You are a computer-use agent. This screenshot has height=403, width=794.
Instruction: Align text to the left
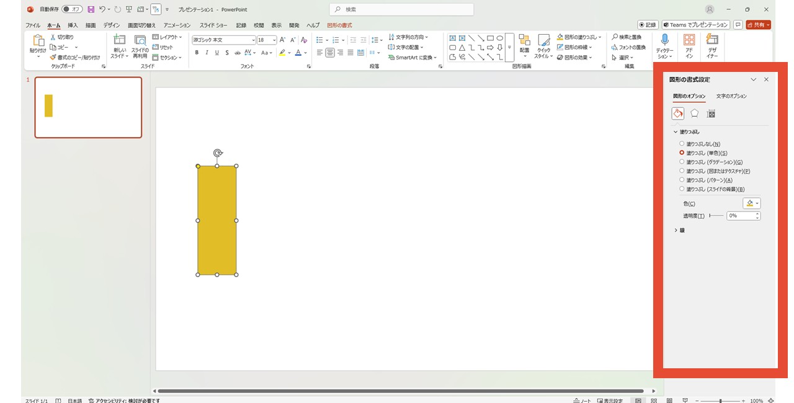click(x=319, y=53)
